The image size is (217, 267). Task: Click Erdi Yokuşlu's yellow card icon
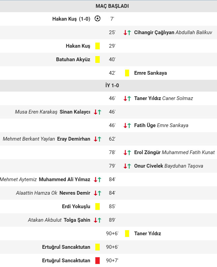[x=97, y=207]
